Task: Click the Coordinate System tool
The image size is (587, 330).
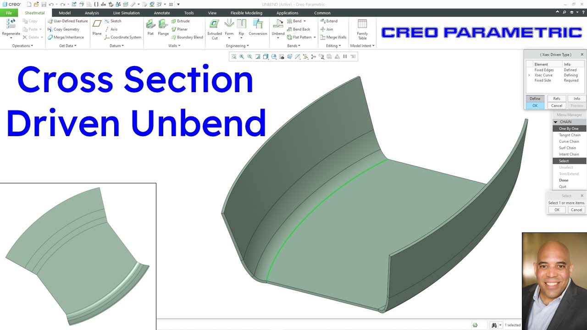Action: (122, 38)
